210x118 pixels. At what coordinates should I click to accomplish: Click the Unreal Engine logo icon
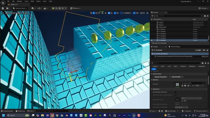tap(3, 3)
